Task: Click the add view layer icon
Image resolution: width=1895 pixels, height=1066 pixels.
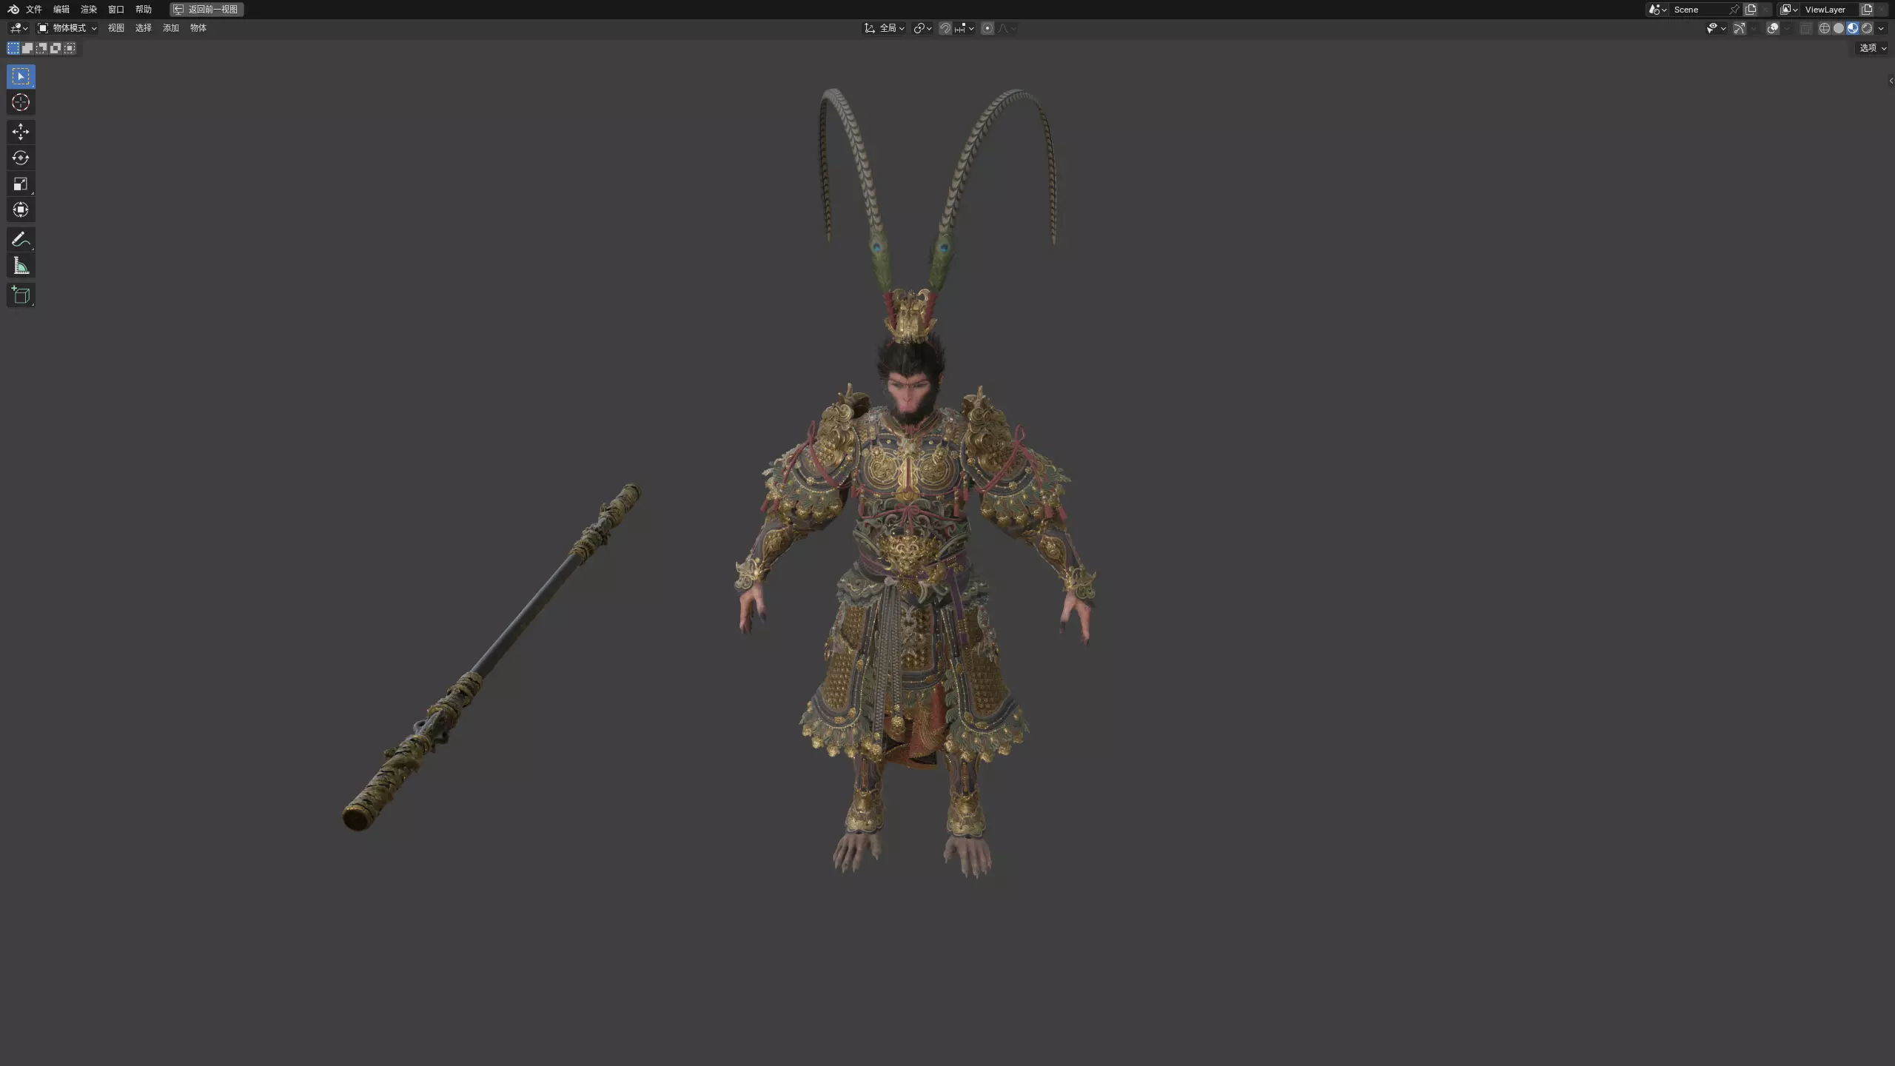Action: coord(1867,10)
